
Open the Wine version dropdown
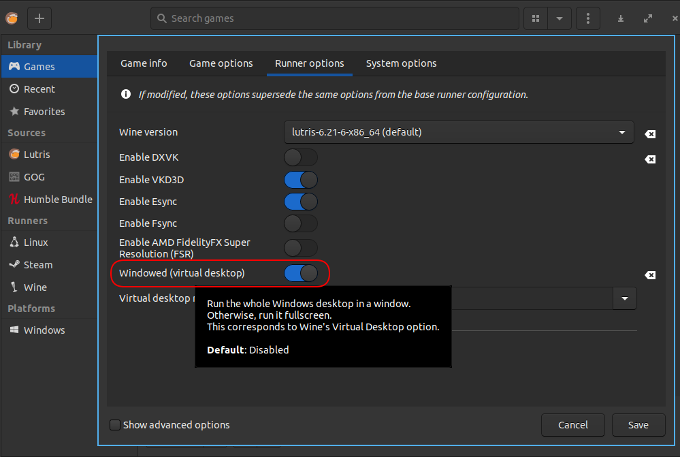(x=458, y=132)
